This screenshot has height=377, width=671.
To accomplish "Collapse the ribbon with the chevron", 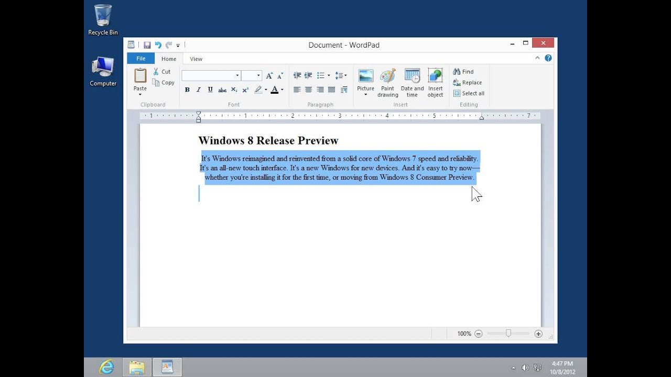I will (x=537, y=58).
